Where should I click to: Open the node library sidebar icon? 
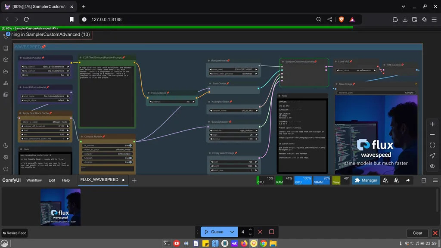pyautogui.click(x=6, y=48)
